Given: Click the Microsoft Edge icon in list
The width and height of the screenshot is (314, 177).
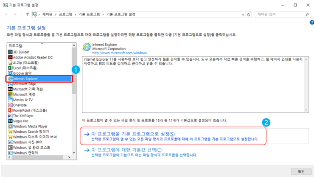Looking at the screenshot, I should [10, 84].
